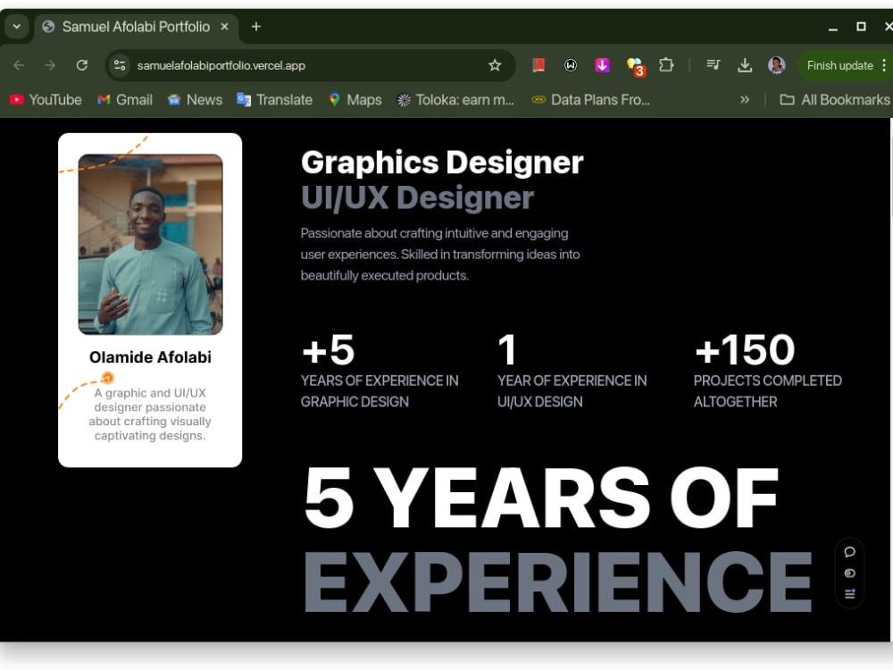The image size is (893, 670).
Task: Open the Toloka bookmark
Action: tap(455, 100)
